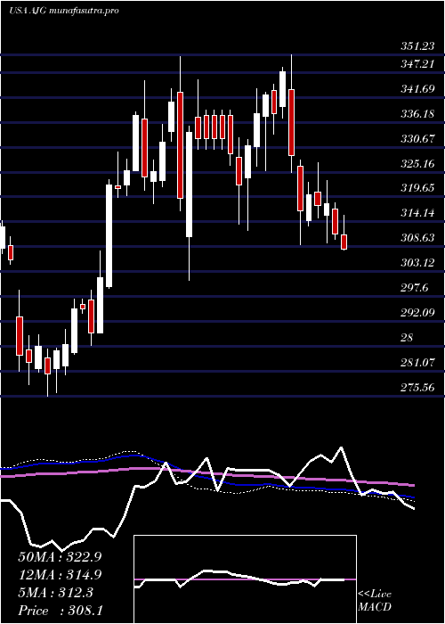Select the 314.14 price axis label

click(417, 213)
